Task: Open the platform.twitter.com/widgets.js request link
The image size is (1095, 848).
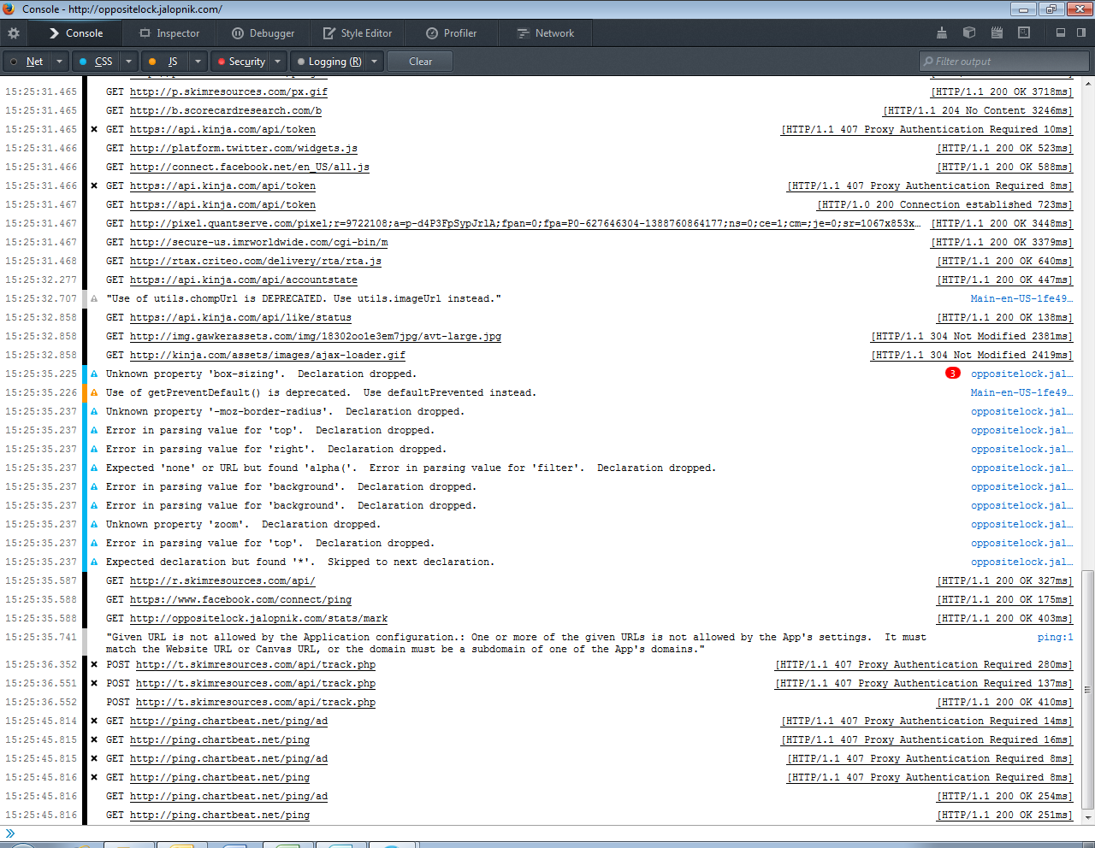Action: [x=244, y=148]
